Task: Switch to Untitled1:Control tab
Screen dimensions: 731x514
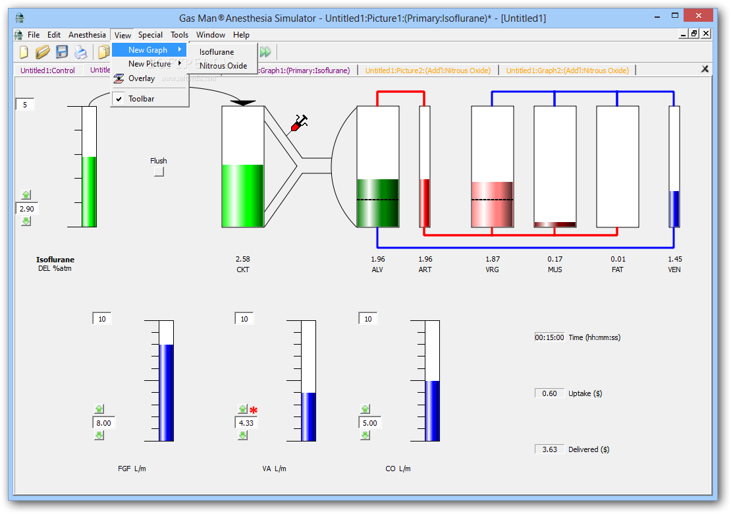Action: click(x=47, y=71)
